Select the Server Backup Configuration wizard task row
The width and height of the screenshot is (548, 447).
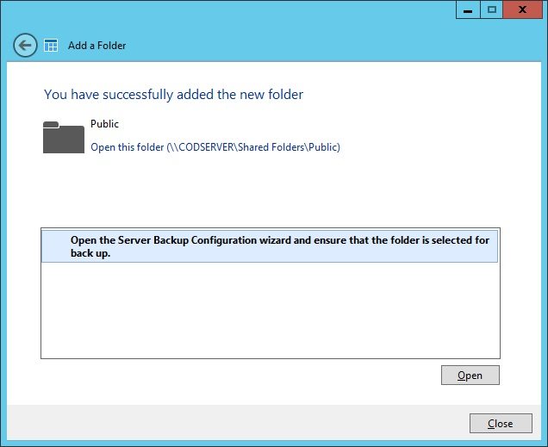[x=270, y=246]
